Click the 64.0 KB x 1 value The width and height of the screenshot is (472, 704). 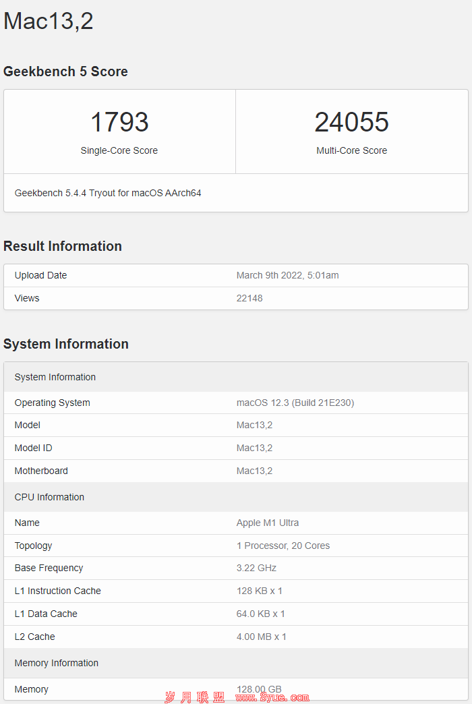pos(260,614)
